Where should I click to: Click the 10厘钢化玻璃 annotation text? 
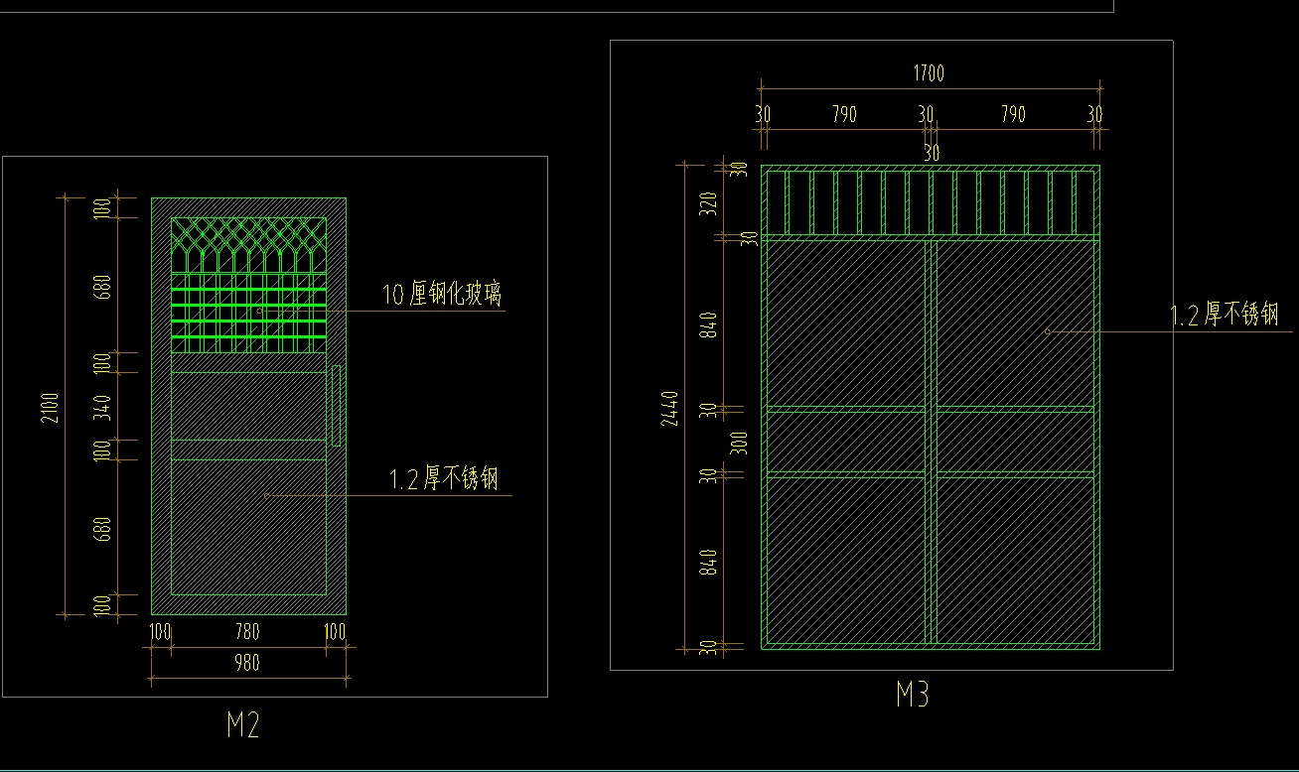click(443, 295)
